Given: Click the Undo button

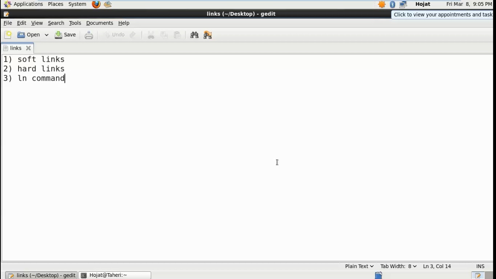Looking at the screenshot, I should click(x=114, y=35).
